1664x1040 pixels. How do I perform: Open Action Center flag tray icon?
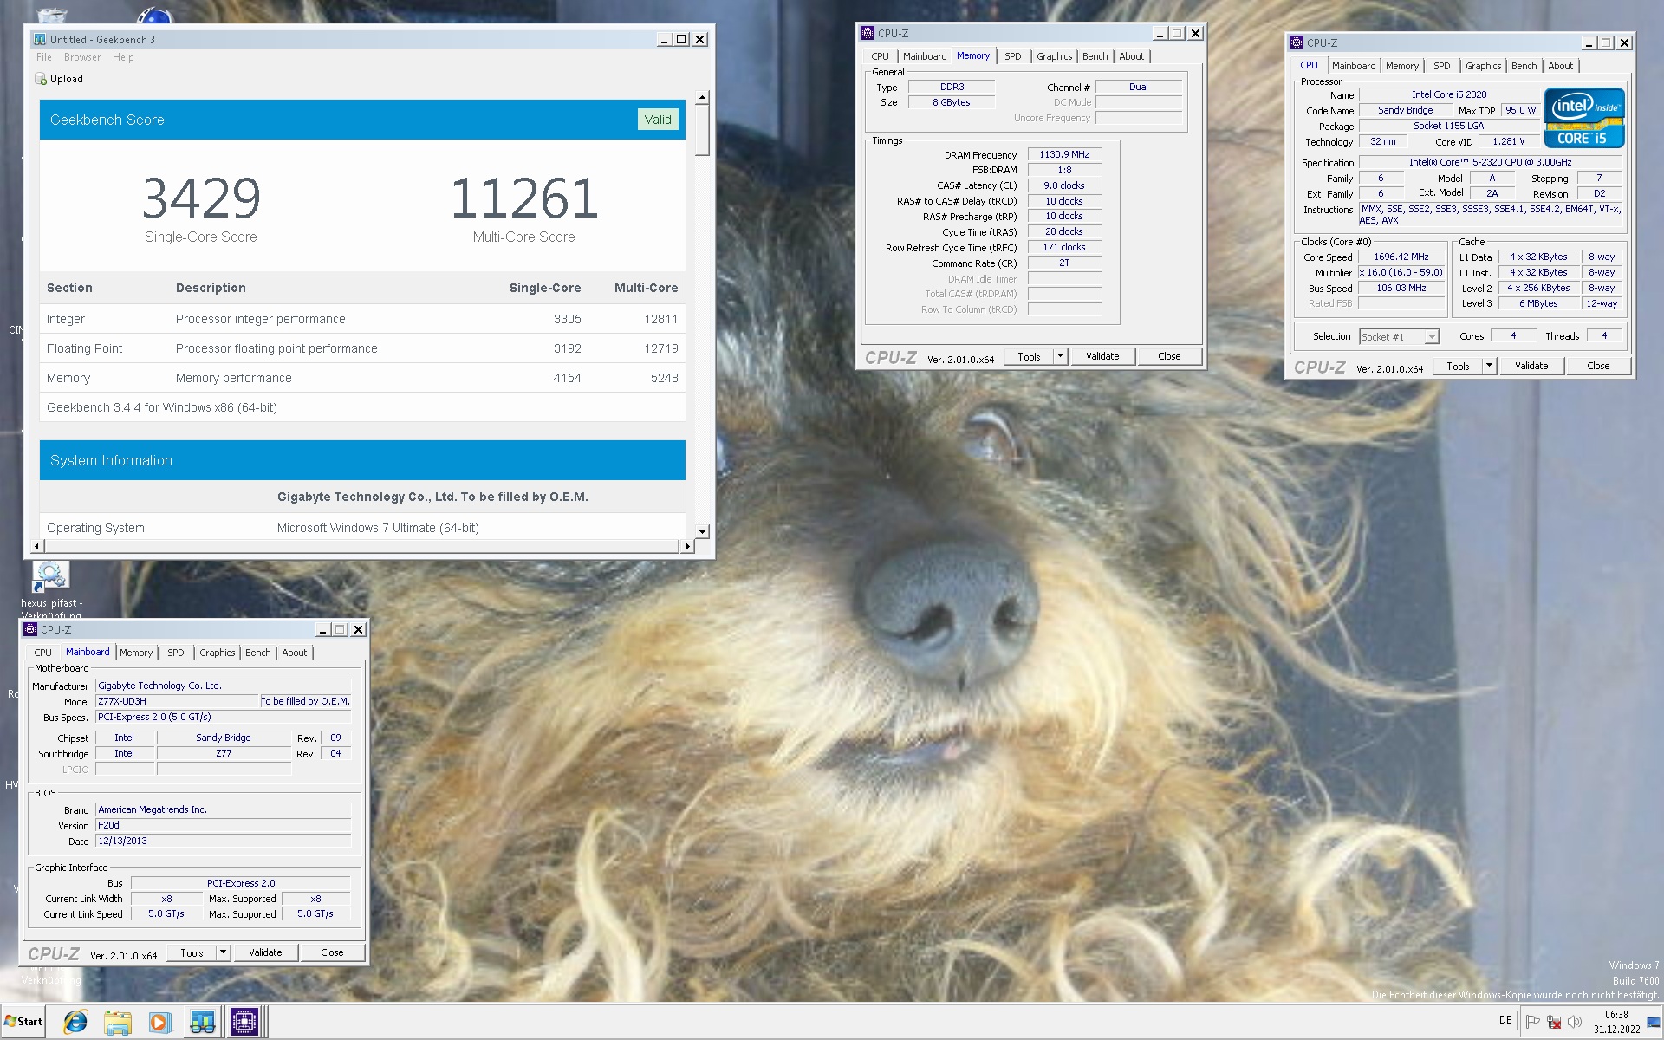[1532, 1021]
